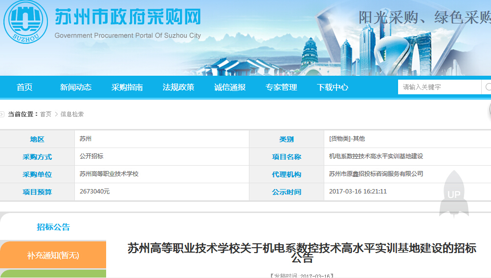Click 苏州高等职业技术学校 in the table

[109, 173]
